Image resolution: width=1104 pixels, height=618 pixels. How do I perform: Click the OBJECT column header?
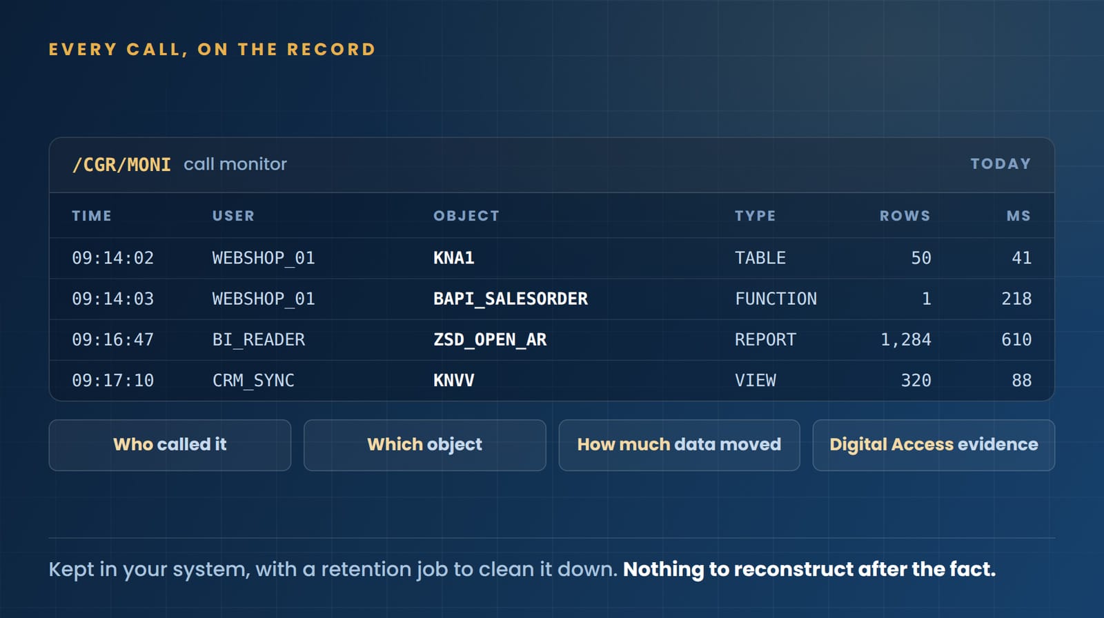(x=466, y=216)
